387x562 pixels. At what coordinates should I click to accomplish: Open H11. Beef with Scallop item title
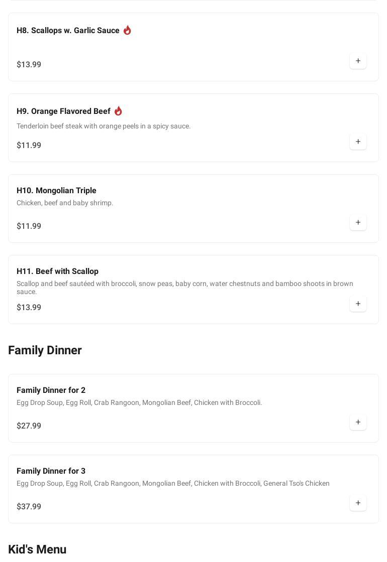coord(57,271)
